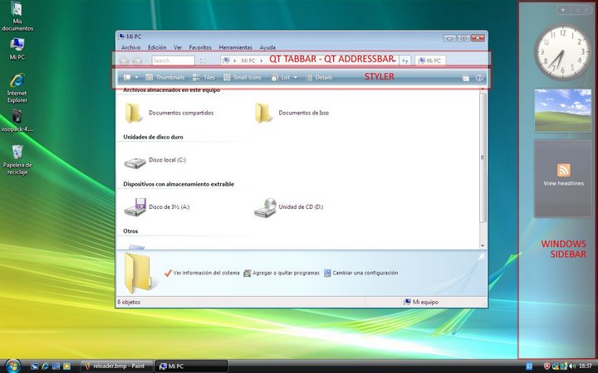Switch to Small Icons view

click(x=243, y=77)
